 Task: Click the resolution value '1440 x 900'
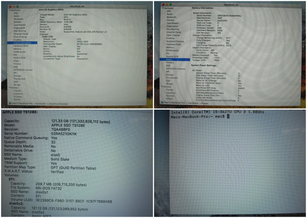(x=82, y=41)
